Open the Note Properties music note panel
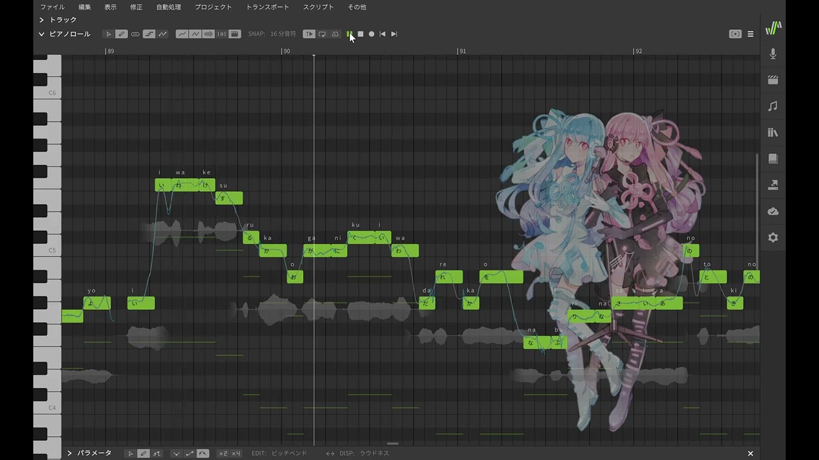Viewport: 819px width, 460px height. click(x=773, y=106)
